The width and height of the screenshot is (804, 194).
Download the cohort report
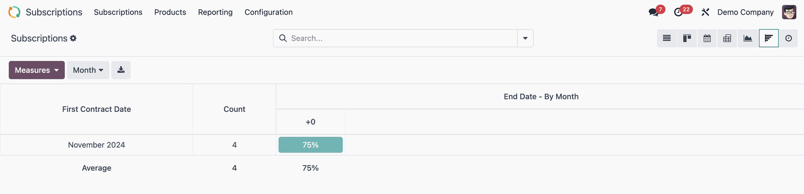coord(121,70)
